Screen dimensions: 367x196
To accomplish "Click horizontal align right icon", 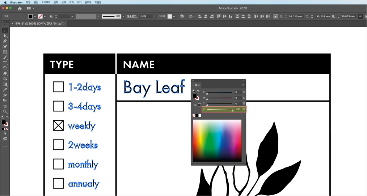I will point(212,16).
